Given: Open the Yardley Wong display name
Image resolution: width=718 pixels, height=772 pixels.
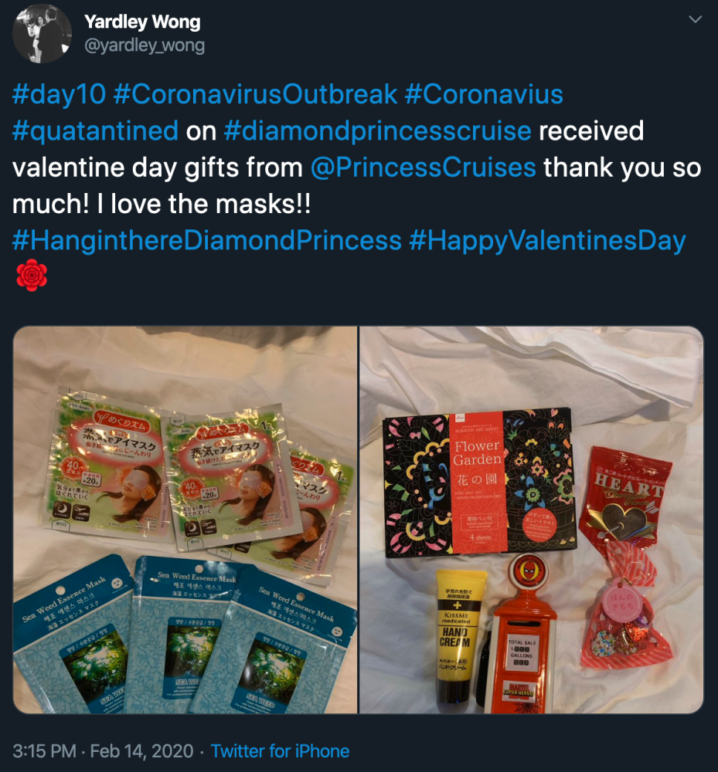Looking at the screenshot, I should click(142, 22).
